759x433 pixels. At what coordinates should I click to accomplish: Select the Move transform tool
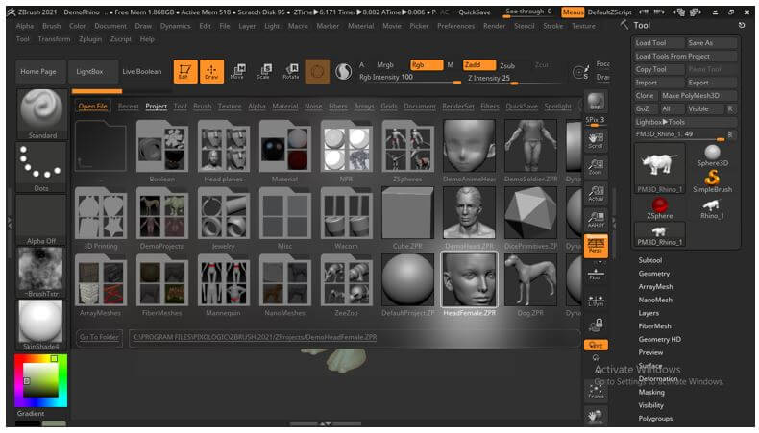click(x=237, y=72)
